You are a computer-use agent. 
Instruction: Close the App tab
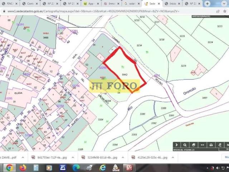point(98,4)
